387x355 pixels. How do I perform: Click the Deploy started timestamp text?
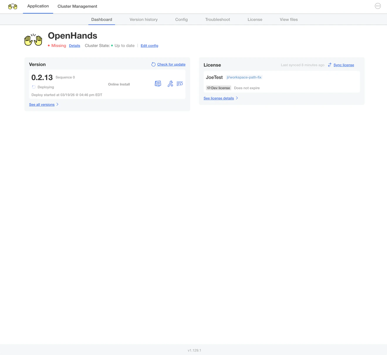pos(67,95)
